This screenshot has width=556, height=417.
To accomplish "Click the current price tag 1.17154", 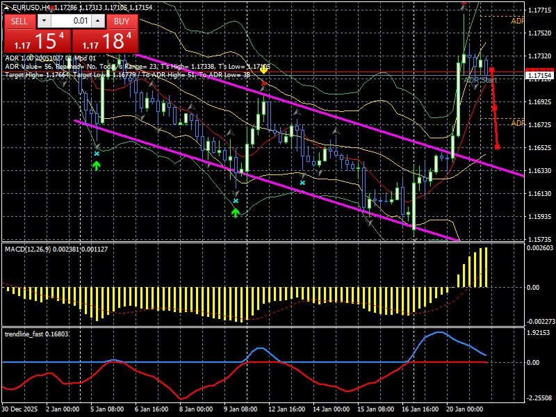I will click(x=539, y=76).
